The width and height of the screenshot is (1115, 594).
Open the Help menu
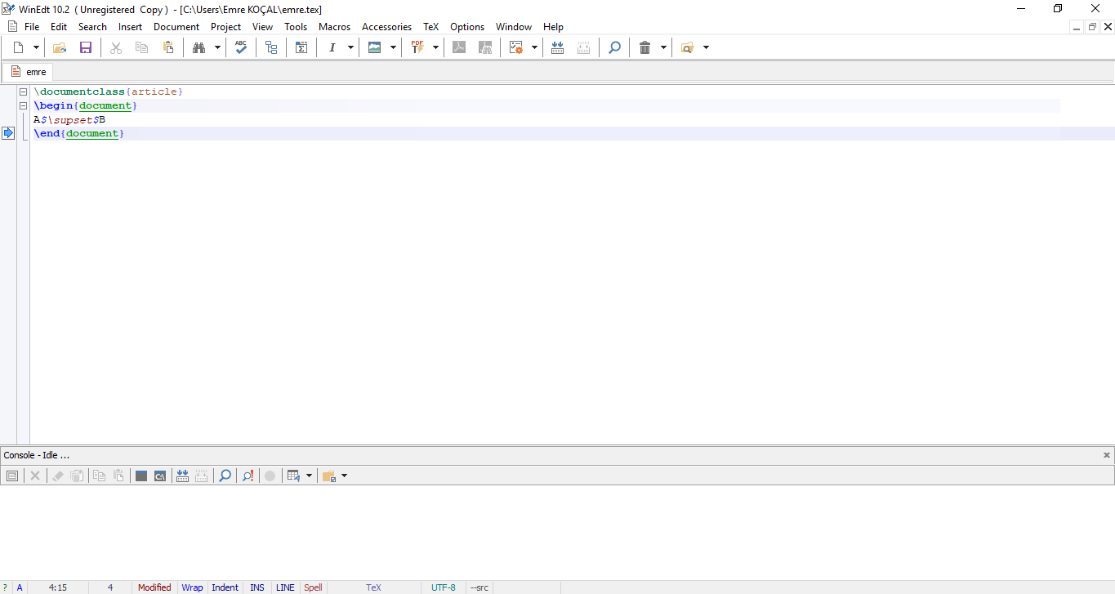553,27
